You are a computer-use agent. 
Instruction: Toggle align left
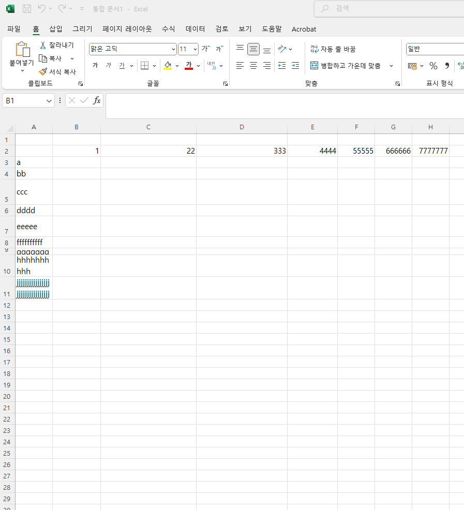click(240, 66)
